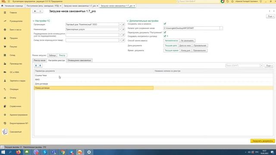
Task: Open the Администрирование sidebar section
Action: (19, 115)
